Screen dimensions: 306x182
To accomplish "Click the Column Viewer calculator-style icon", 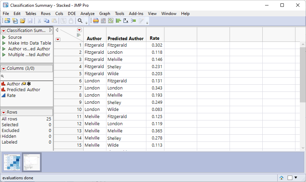I will click(103, 21).
